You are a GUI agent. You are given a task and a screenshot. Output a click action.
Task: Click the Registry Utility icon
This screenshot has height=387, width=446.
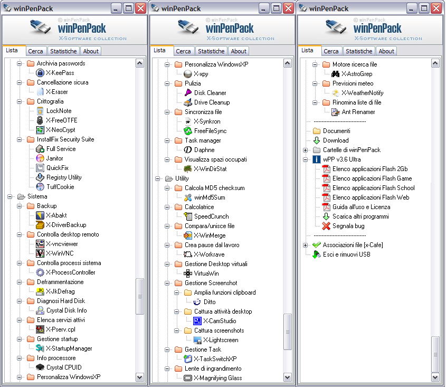point(40,177)
